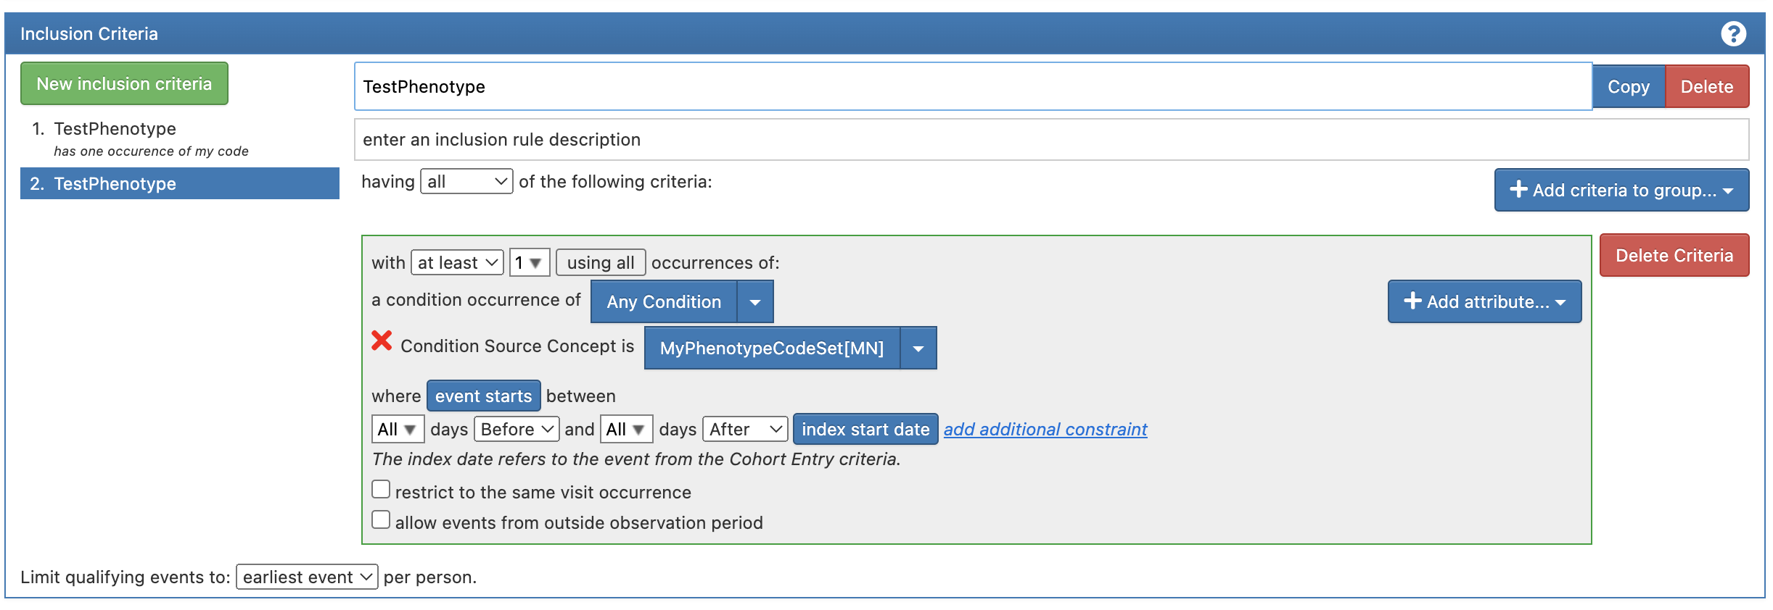Click the 'add additional constraint' link
This screenshot has width=1773, height=610.
click(1045, 429)
